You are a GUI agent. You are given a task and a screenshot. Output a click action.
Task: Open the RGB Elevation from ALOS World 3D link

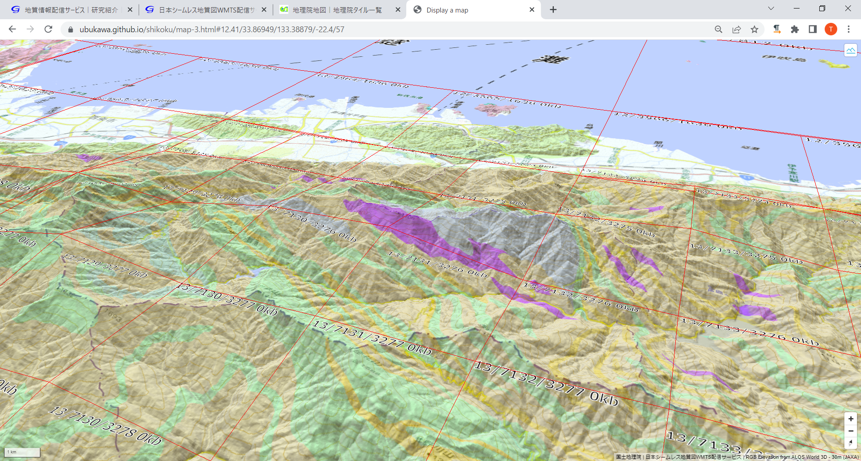802,457
